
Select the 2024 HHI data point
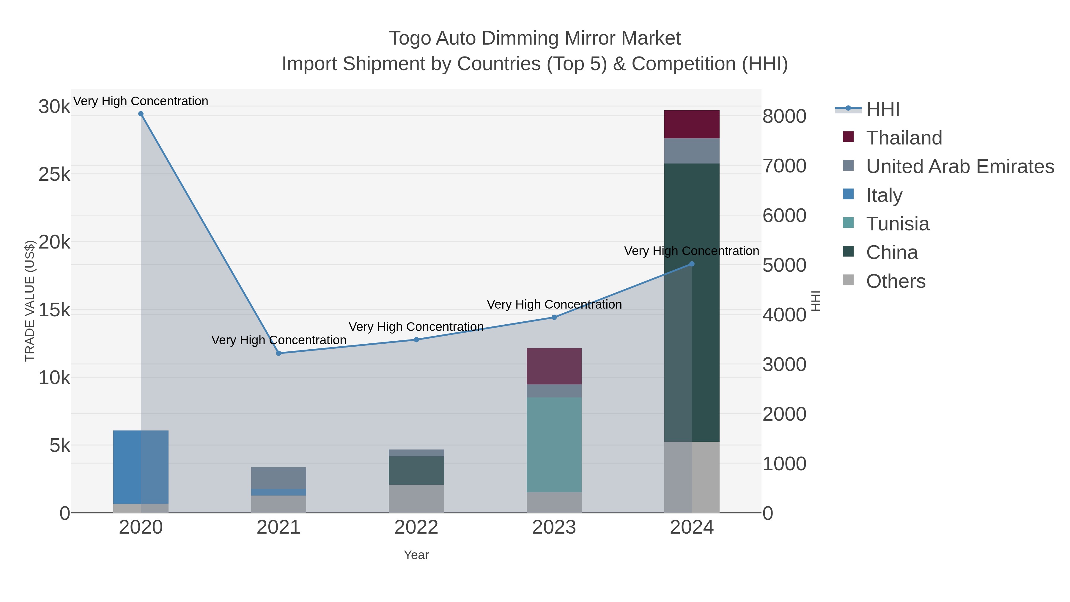click(692, 264)
